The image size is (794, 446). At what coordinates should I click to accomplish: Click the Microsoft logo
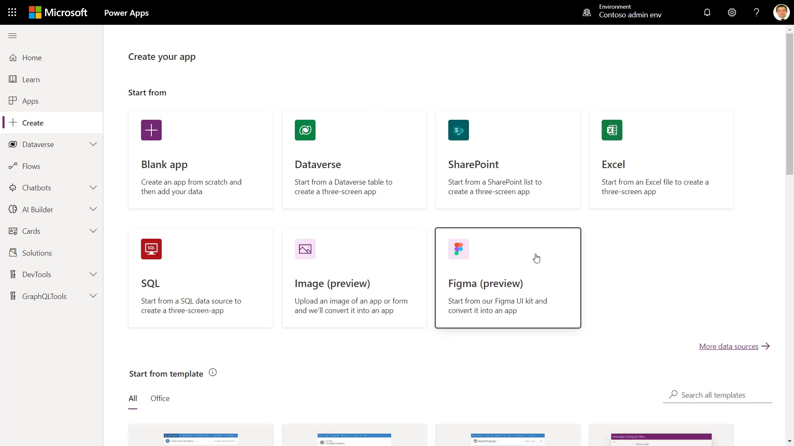[x=58, y=12]
